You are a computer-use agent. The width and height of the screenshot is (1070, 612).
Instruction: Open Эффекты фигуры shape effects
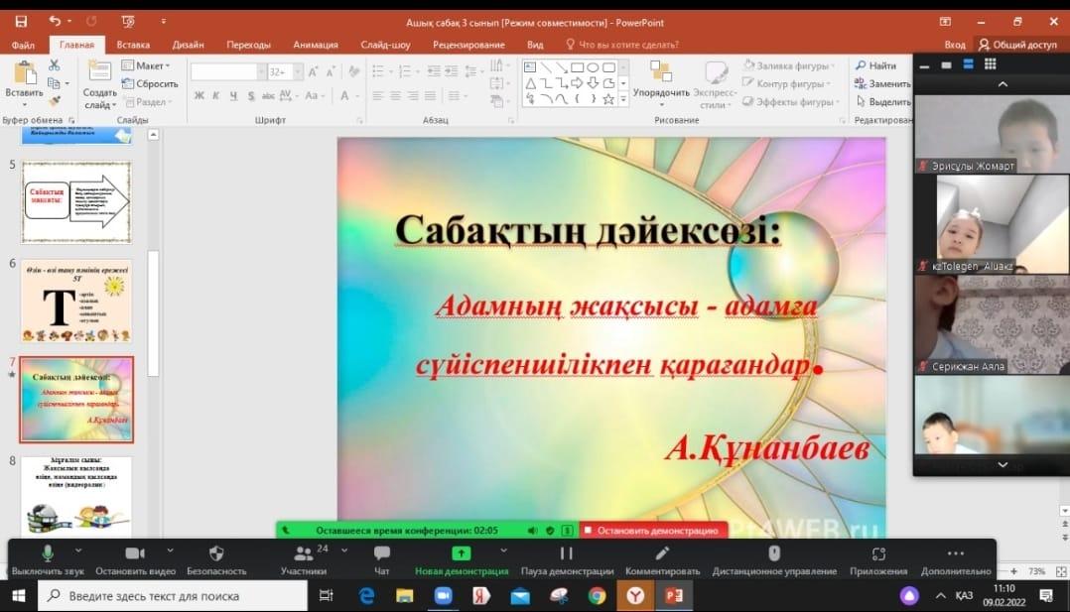(789, 101)
